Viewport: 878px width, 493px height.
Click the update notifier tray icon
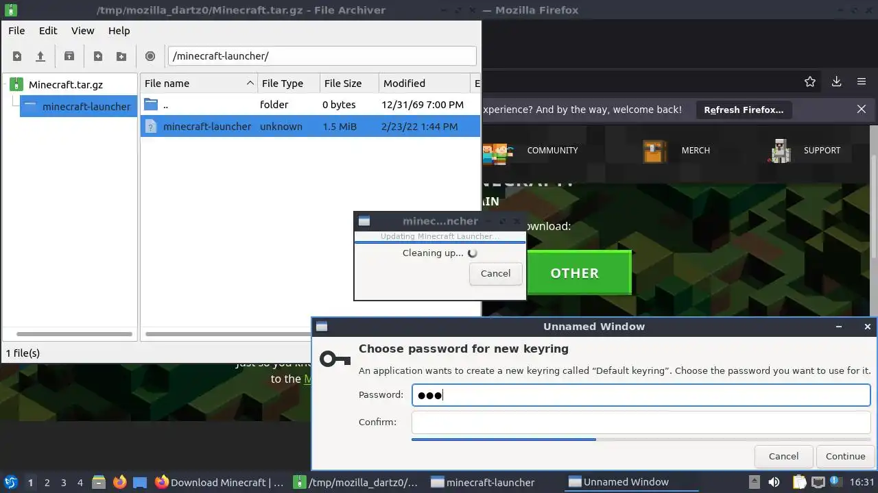pos(836,482)
